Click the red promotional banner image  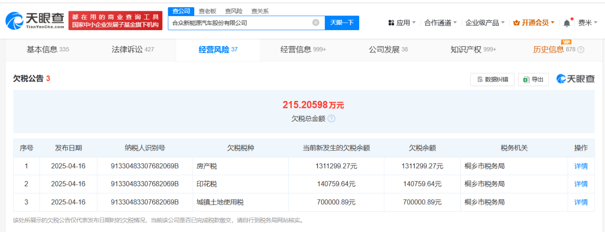click(x=115, y=20)
